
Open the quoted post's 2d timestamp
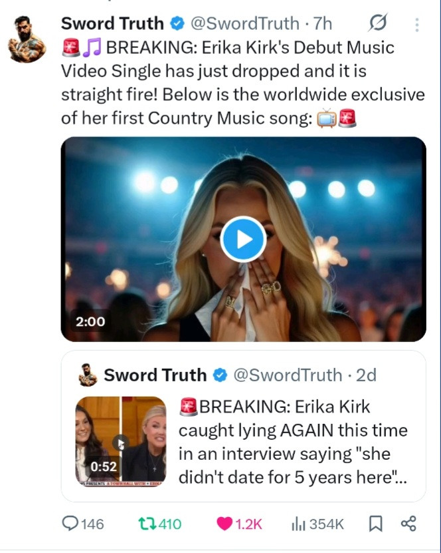(366, 375)
